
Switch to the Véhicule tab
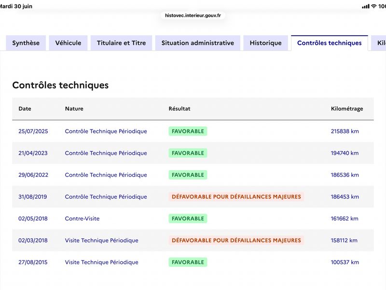point(68,43)
